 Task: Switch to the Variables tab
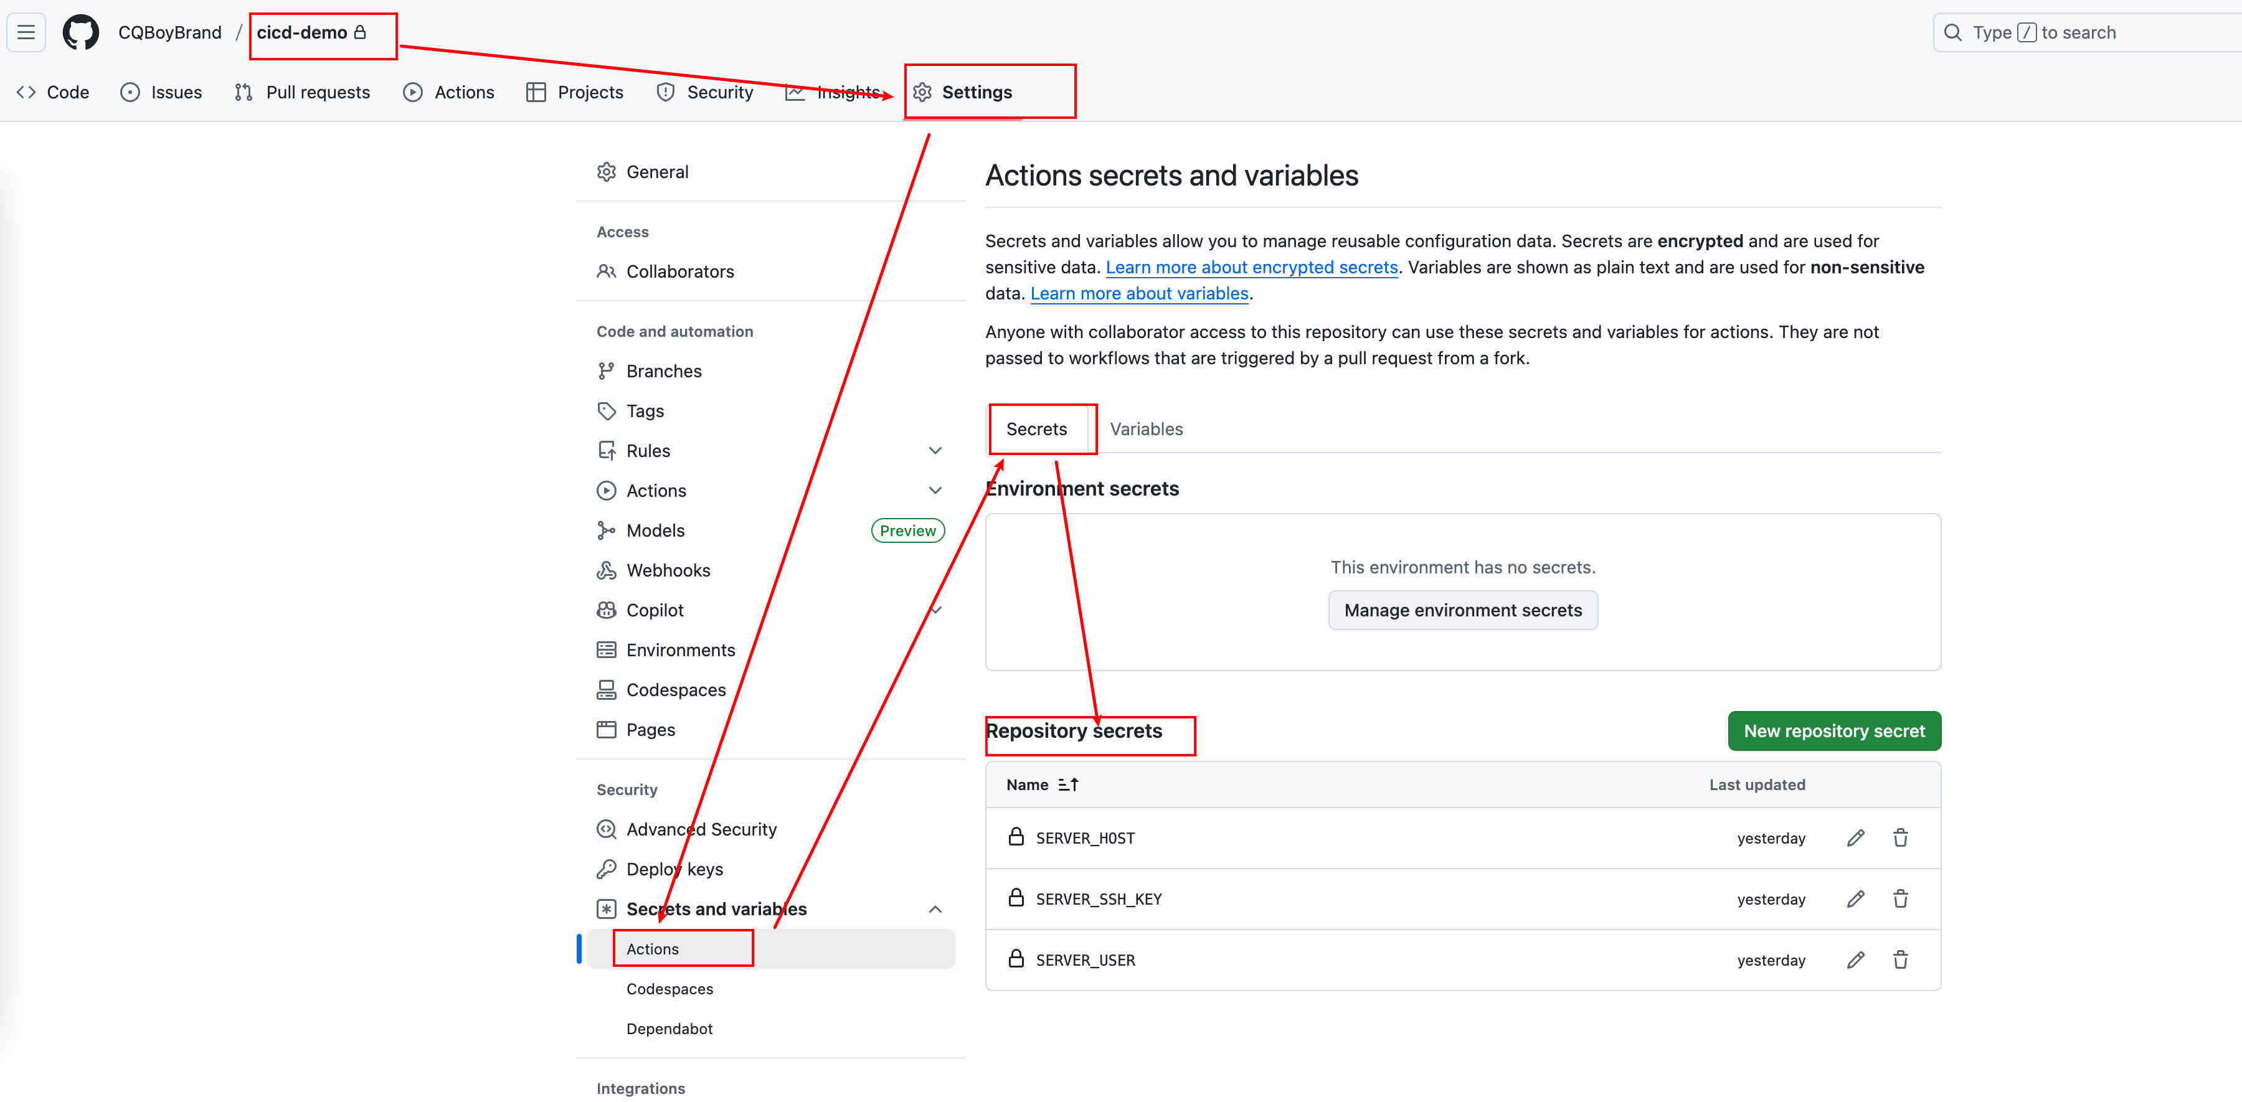pyautogui.click(x=1145, y=429)
